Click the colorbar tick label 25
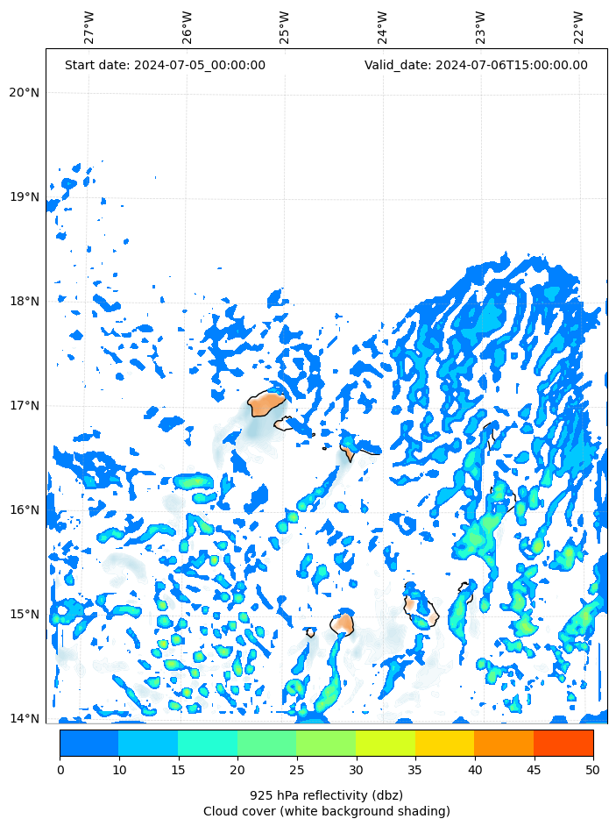 pos(296,770)
